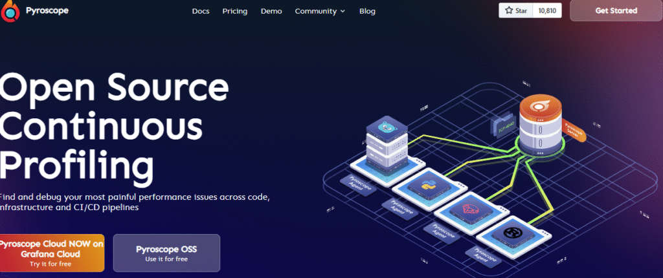Click the Go gopher server icon

click(x=385, y=127)
